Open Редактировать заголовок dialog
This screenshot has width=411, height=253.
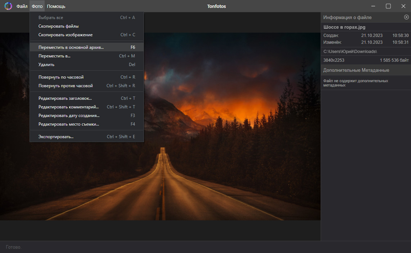65,98
